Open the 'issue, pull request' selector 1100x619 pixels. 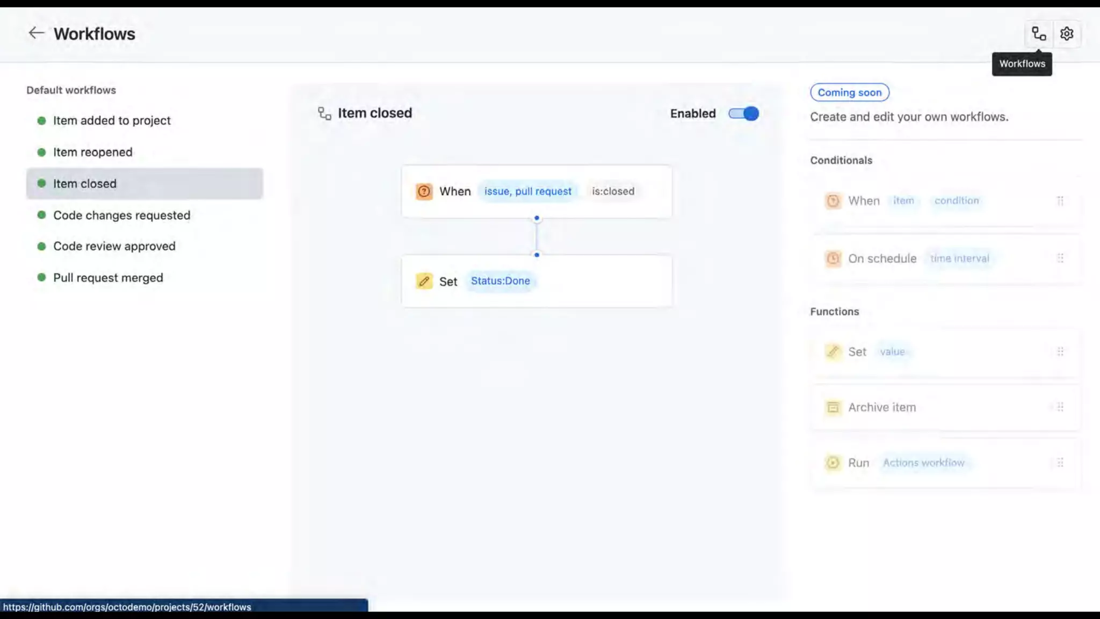(x=527, y=191)
